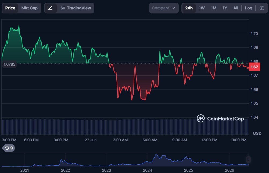Click the range selector pause handle
Image resolution: width=269 pixels, height=173 pixels.
(x=248, y=160)
